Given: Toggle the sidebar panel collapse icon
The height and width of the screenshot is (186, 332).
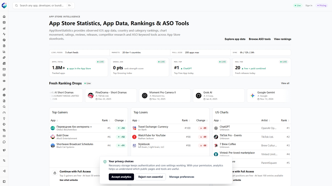Looking at the screenshot, I should coord(4,182).
